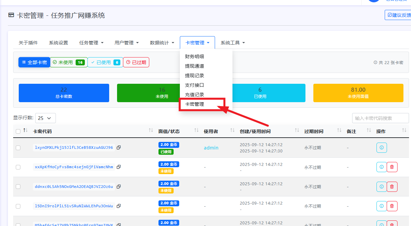Open the admin user link
This screenshot has height=226, width=411.
pyautogui.click(x=211, y=147)
